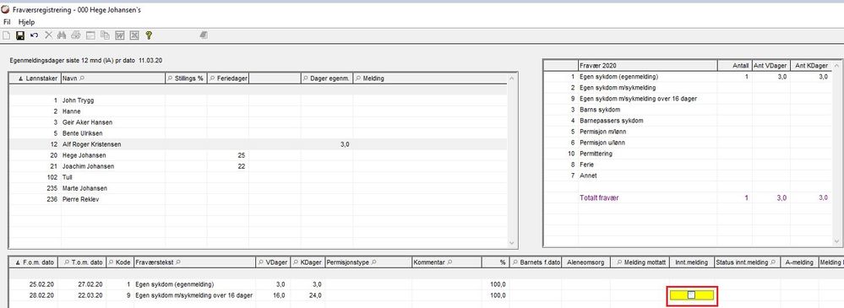The width and height of the screenshot is (844, 308).
Task: Open the Fil menu
Action: click(7, 22)
